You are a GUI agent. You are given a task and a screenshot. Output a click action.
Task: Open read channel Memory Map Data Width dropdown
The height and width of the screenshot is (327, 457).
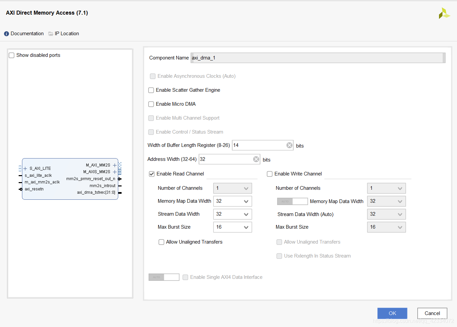click(x=232, y=201)
